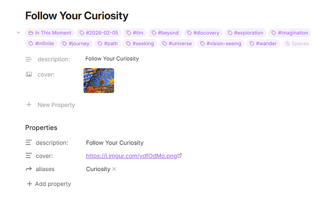The image size is (322, 199).
Task: Open the imgur cover image link
Action: [x=131, y=156]
